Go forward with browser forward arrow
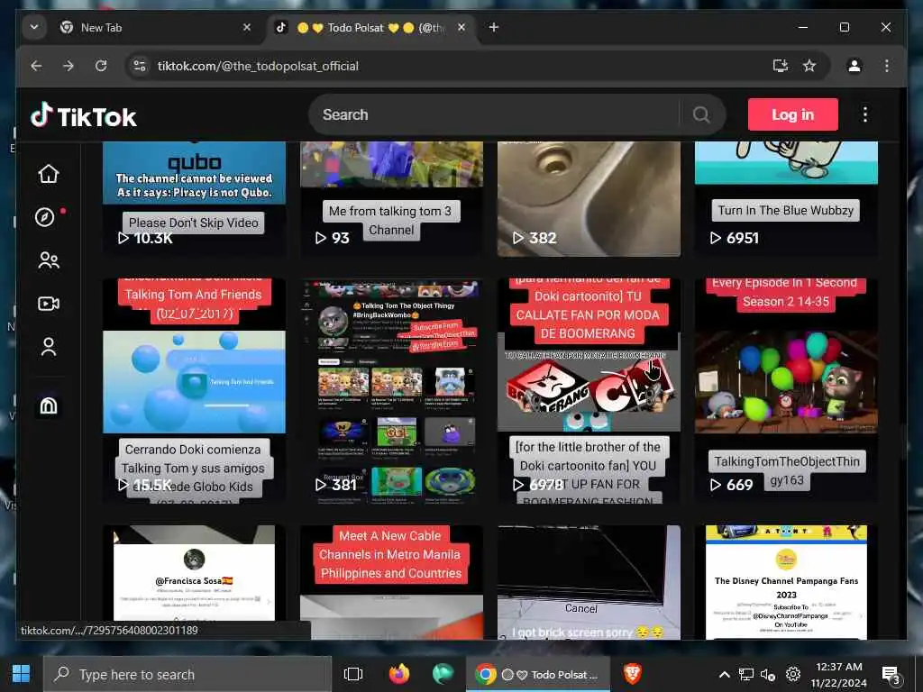This screenshot has width=923, height=692. (x=69, y=66)
